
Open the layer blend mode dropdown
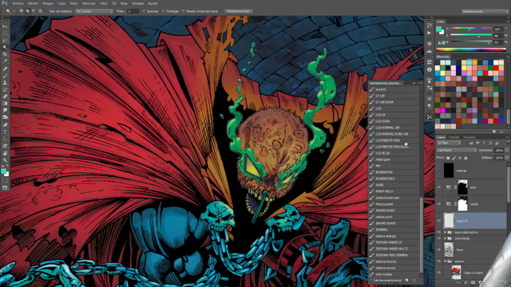(456, 151)
